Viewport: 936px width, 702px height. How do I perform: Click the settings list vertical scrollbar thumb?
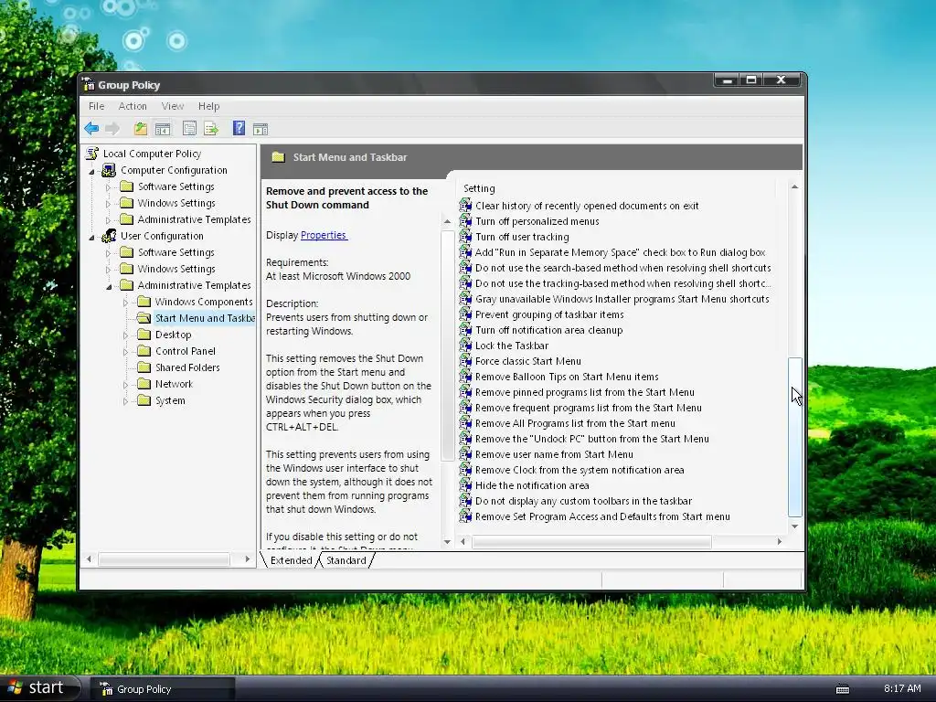pos(794,436)
